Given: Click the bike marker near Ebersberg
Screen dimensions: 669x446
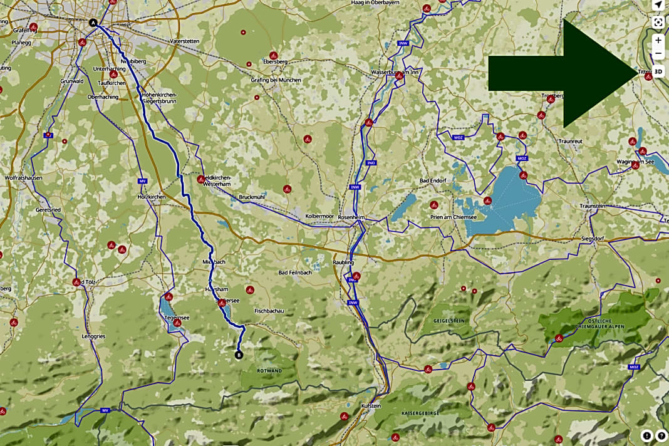Looking at the screenshot, I should coord(273,55).
